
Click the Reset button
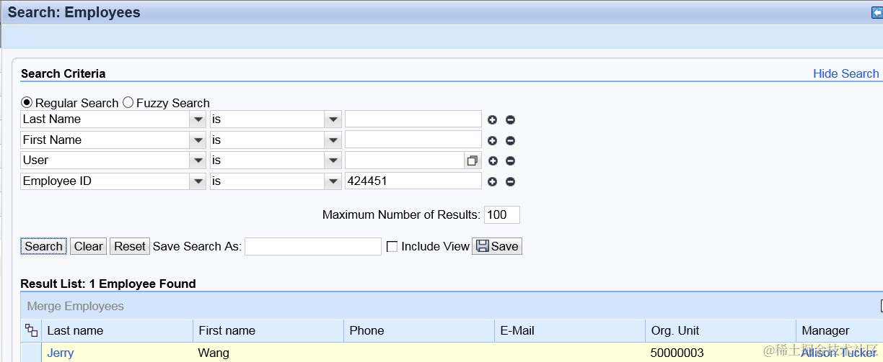[x=130, y=246]
